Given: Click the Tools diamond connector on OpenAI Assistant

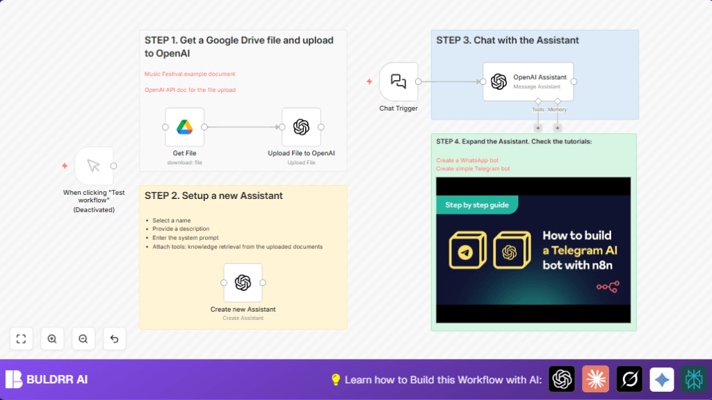Looking at the screenshot, I should coord(538,101).
